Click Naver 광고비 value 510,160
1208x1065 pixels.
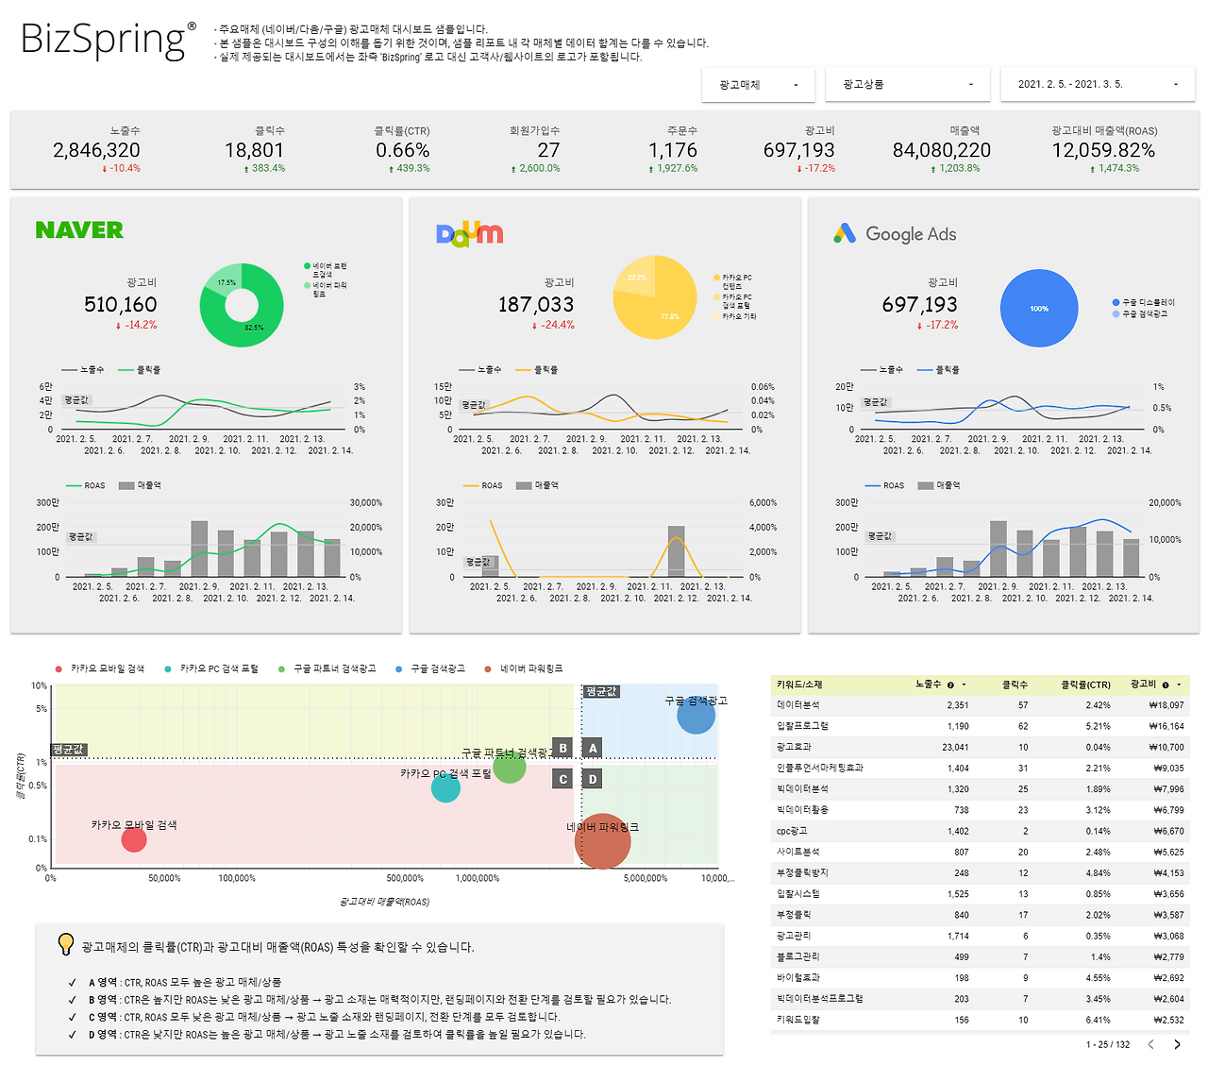pyautogui.click(x=121, y=304)
